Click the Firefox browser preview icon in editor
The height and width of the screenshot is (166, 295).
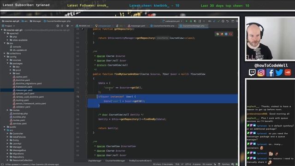[x=222, y=34]
